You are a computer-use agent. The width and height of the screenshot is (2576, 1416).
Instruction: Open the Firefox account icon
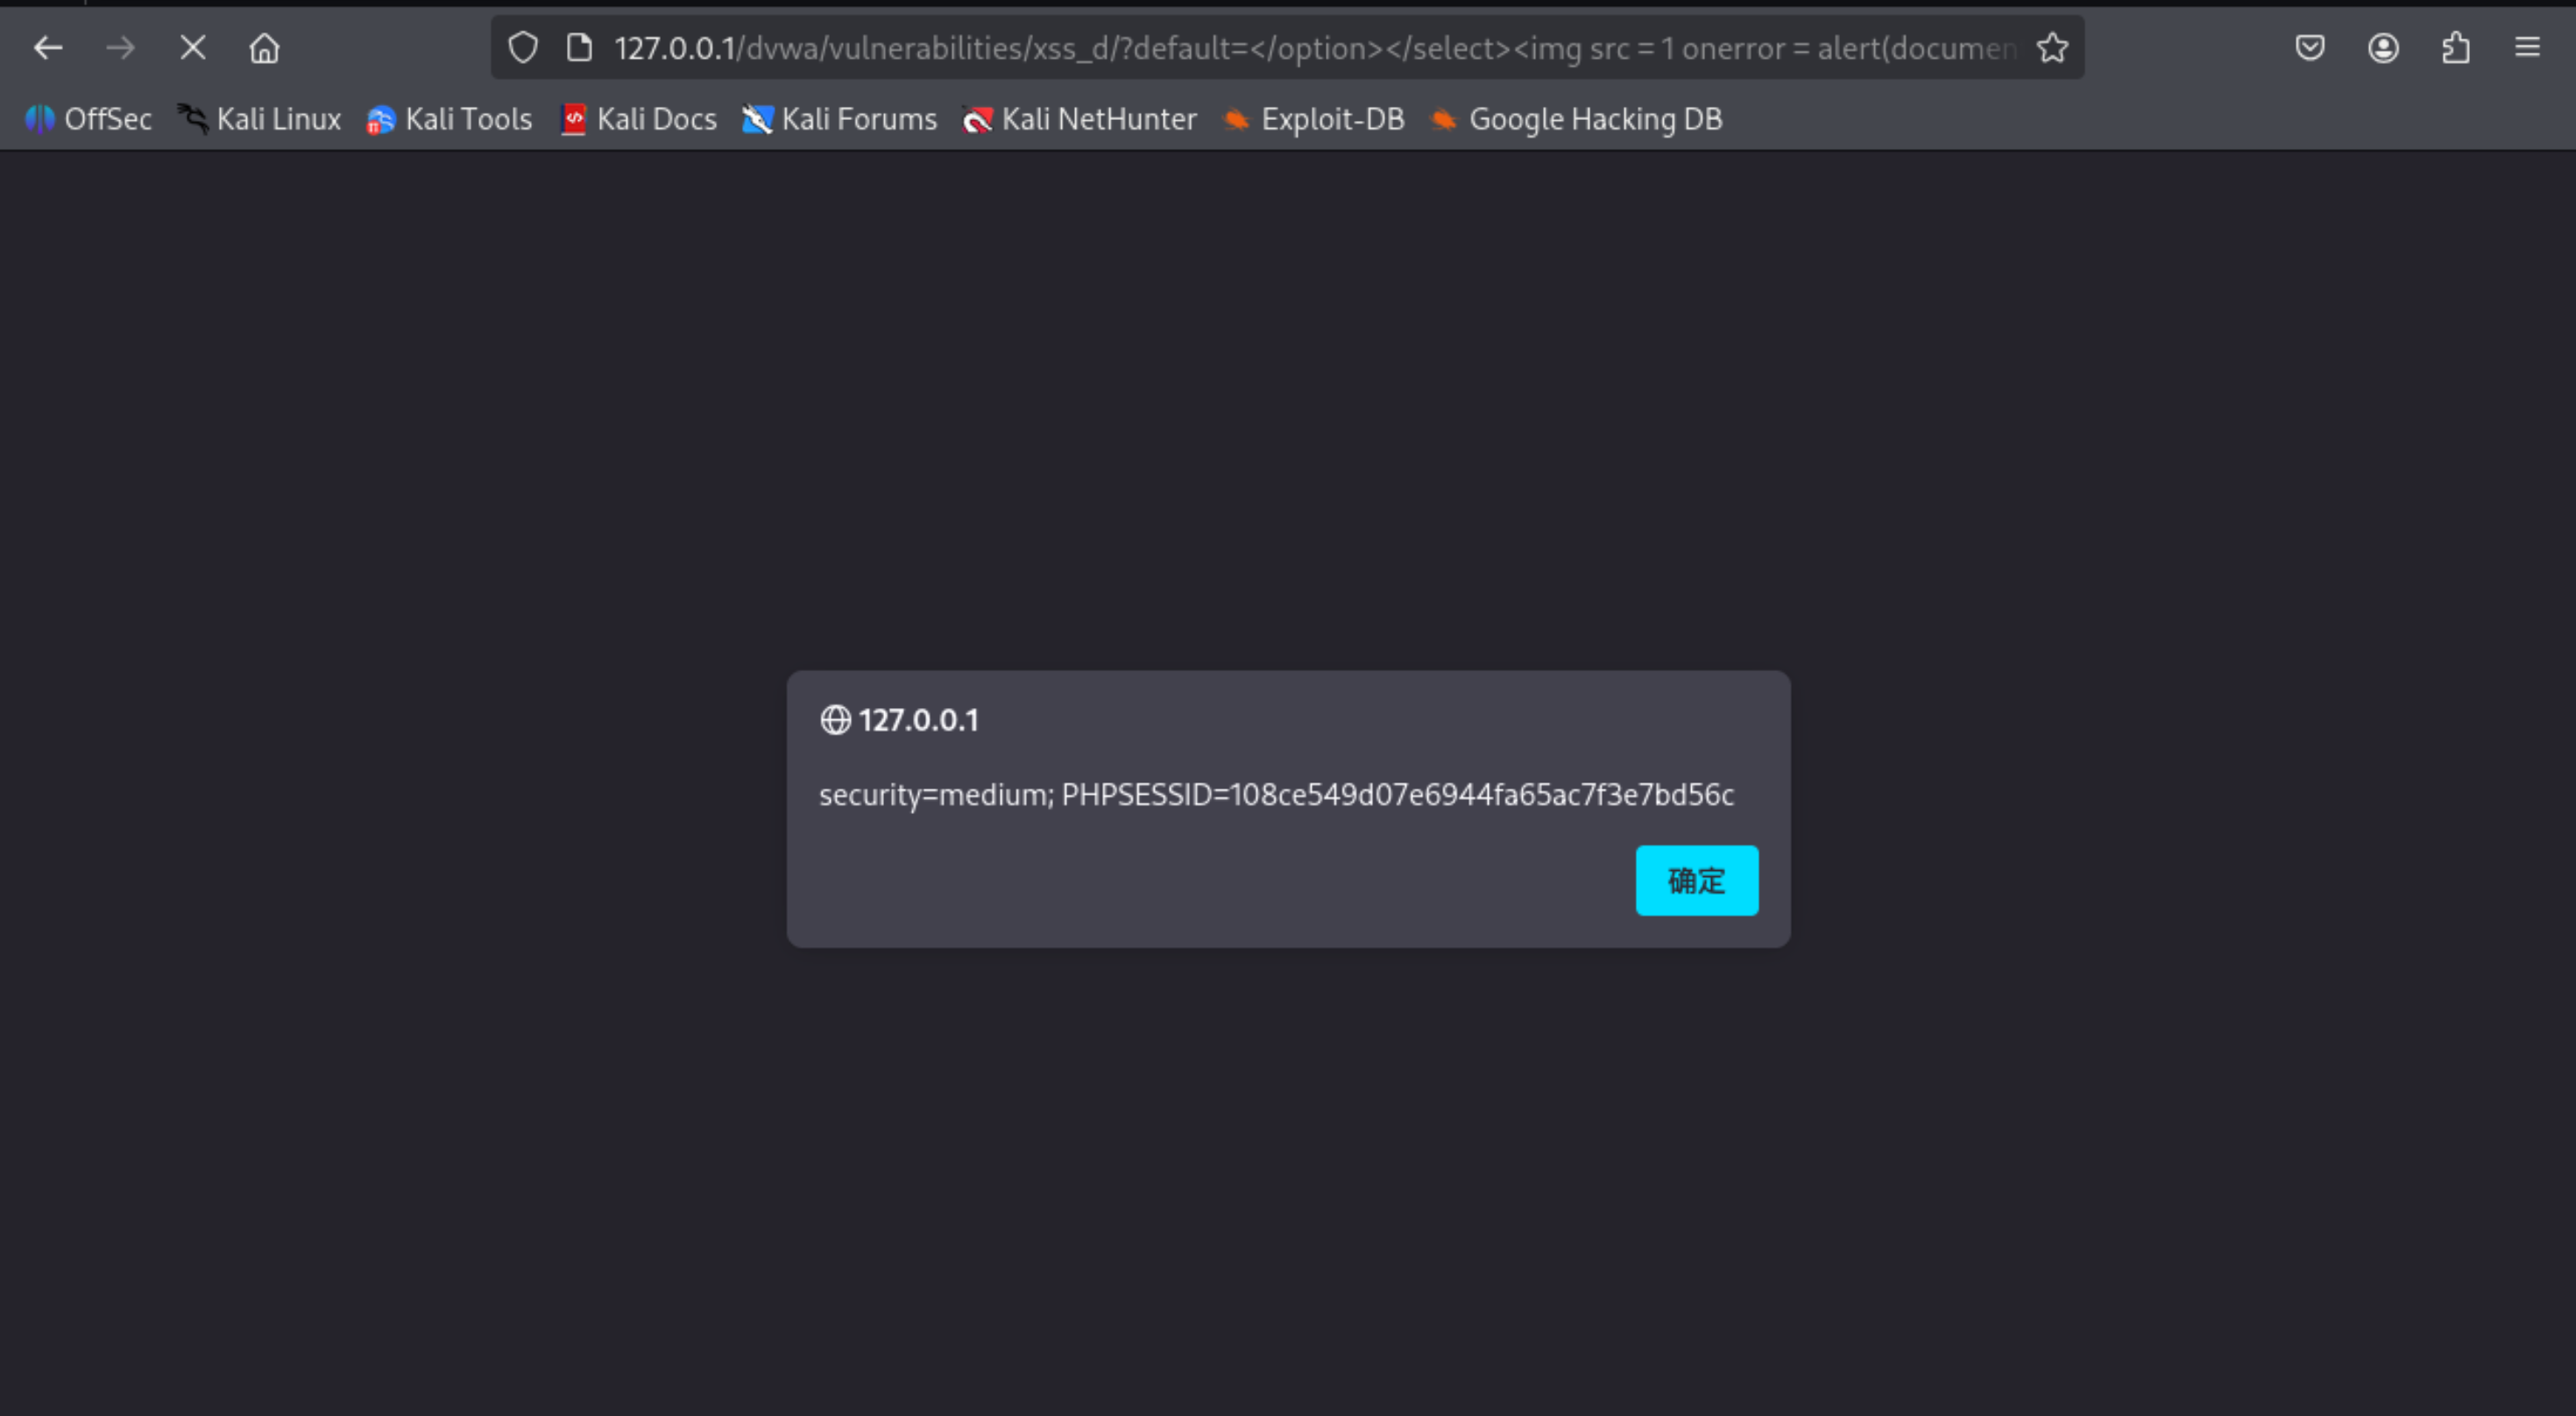point(2383,48)
